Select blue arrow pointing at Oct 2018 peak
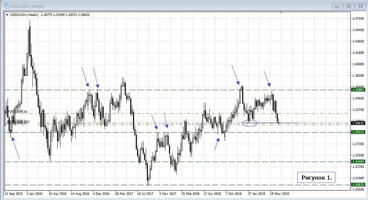Viewport: 368px width, 200px height. [235, 74]
